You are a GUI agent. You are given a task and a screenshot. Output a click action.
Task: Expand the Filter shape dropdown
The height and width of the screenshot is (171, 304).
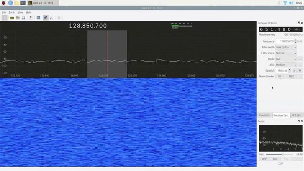pyautogui.click(x=286, y=53)
